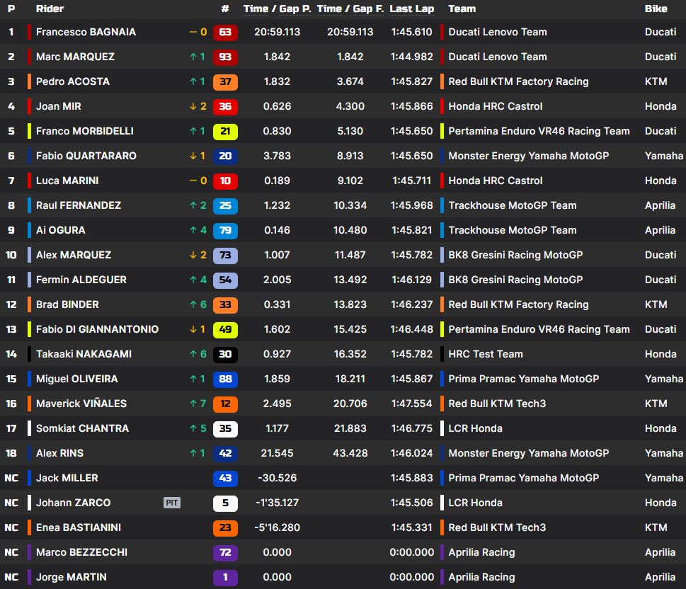Click Nakagami's black number 30 badge
686x589 pixels.
[x=225, y=355]
